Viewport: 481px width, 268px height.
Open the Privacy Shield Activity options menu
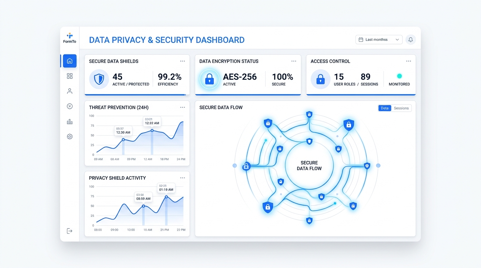point(182,178)
